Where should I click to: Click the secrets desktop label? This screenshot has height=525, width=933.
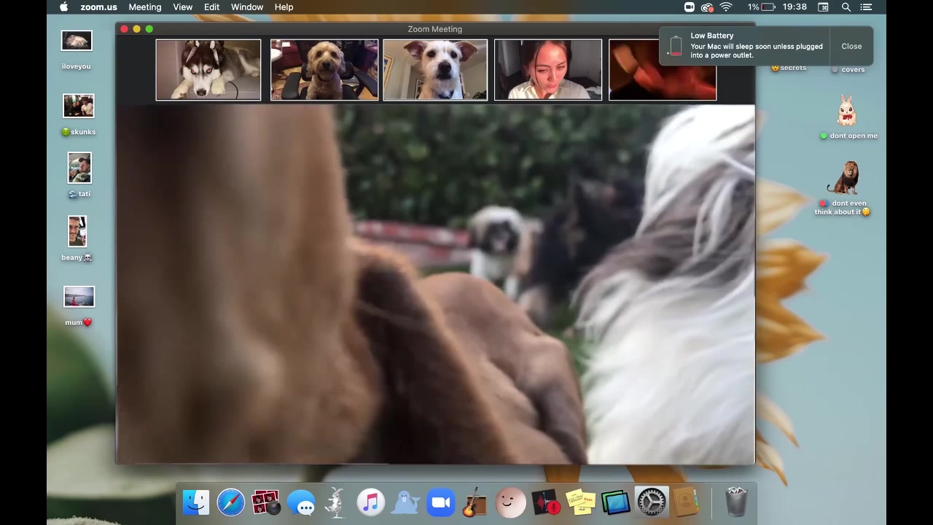point(789,68)
